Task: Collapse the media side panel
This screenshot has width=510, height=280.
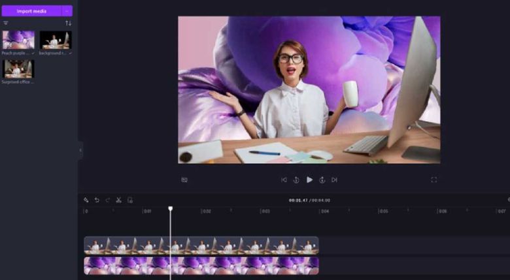Action: tap(80, 150)
